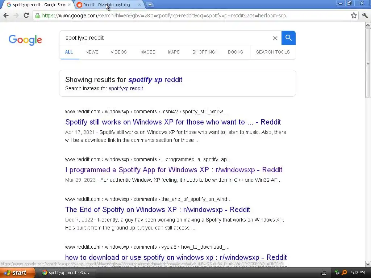Screen dimensions: 371x278
Task: Open the VIDEOS results tab
Action: click(118, 52)
